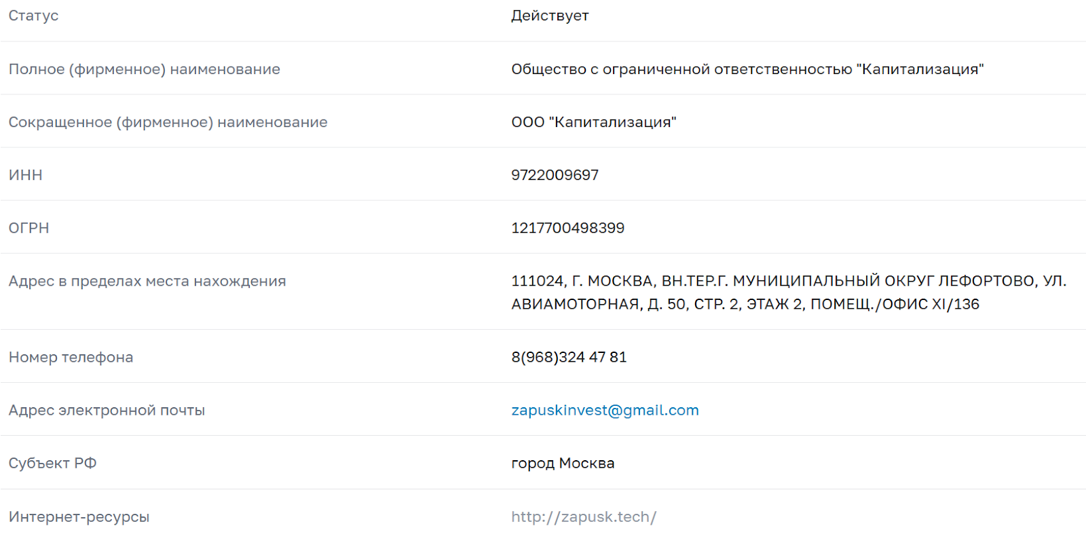
Task: Click the Статус row label
Action: click(x=33, y=16)
